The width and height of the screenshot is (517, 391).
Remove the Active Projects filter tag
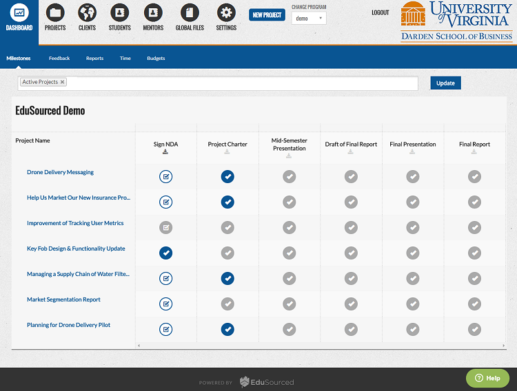(63, 82)
